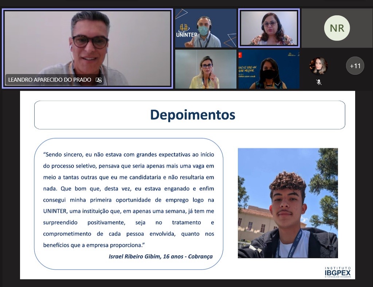The height and width of the screenshot is (287, 373).
Task: Select the video tile of woman wearing headset
Action: (x=269, y=28)
